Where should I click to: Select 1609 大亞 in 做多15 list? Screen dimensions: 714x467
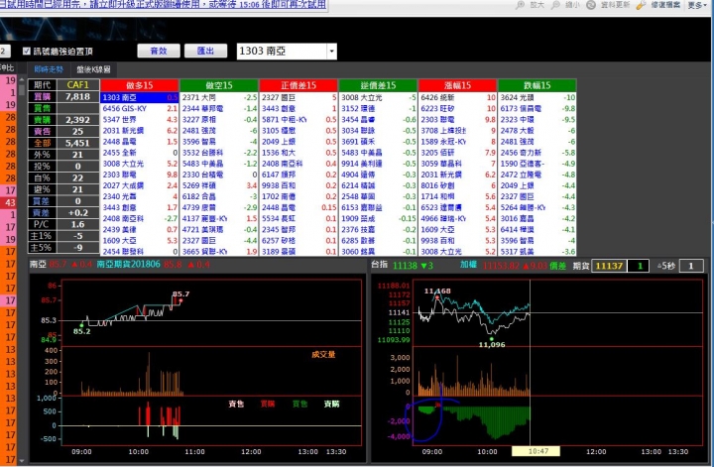tap(140, 240)
